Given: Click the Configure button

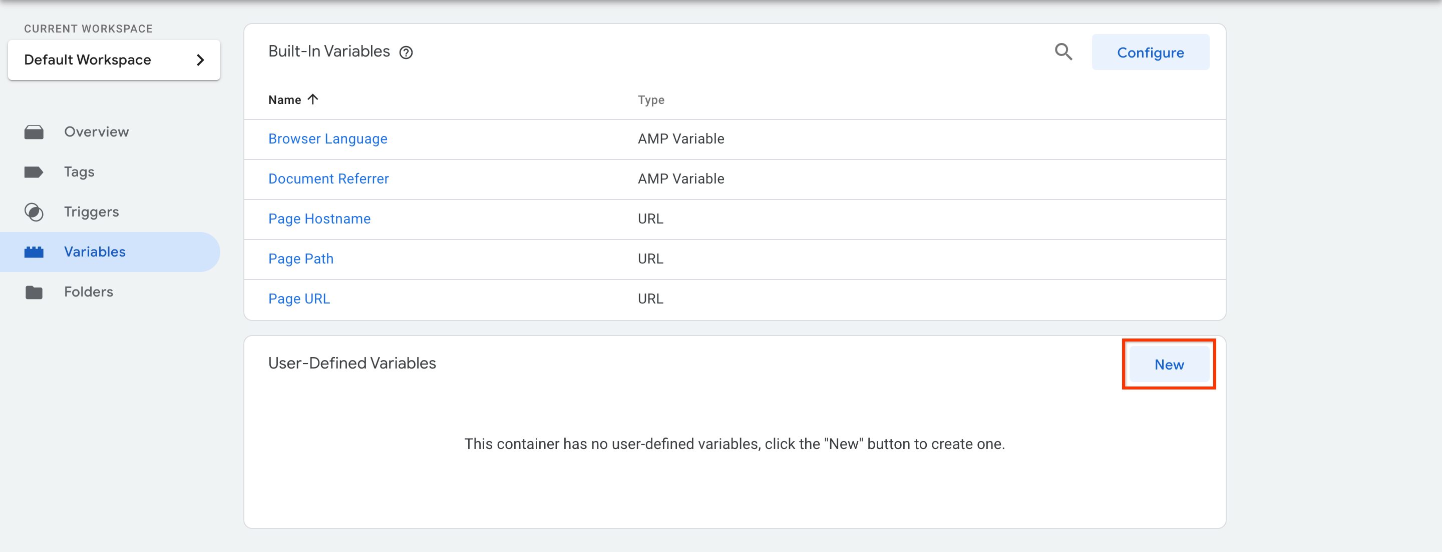Looking at the screenshot, I should coord(1151,52).
